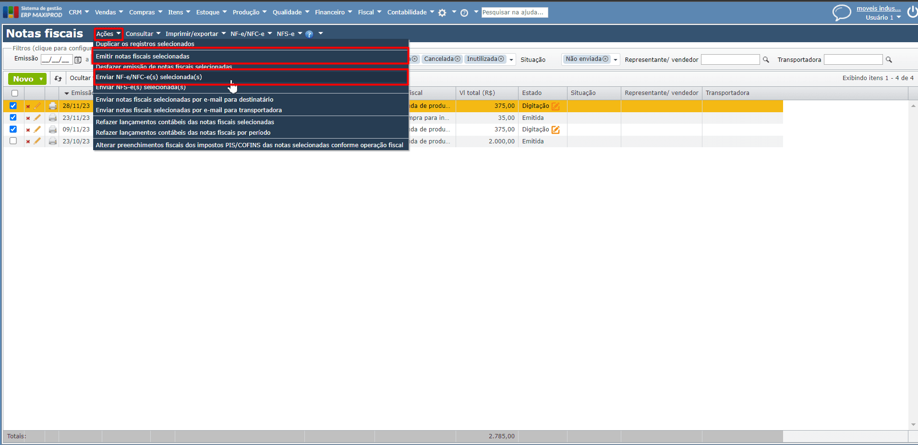
Task: Print the 09/11/23 invoice
Action: tap(53, 129)
